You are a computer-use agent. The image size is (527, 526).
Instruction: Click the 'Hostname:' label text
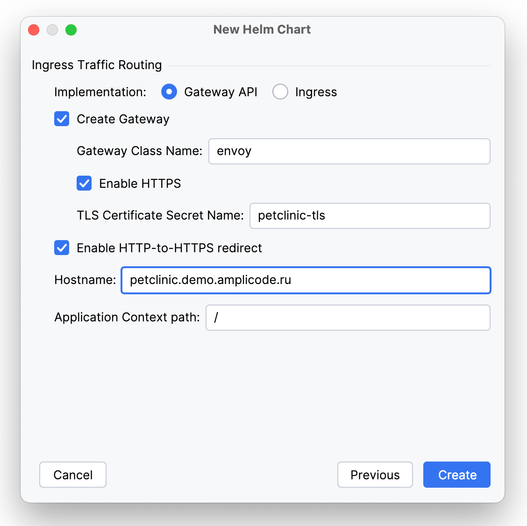point(85,280)
